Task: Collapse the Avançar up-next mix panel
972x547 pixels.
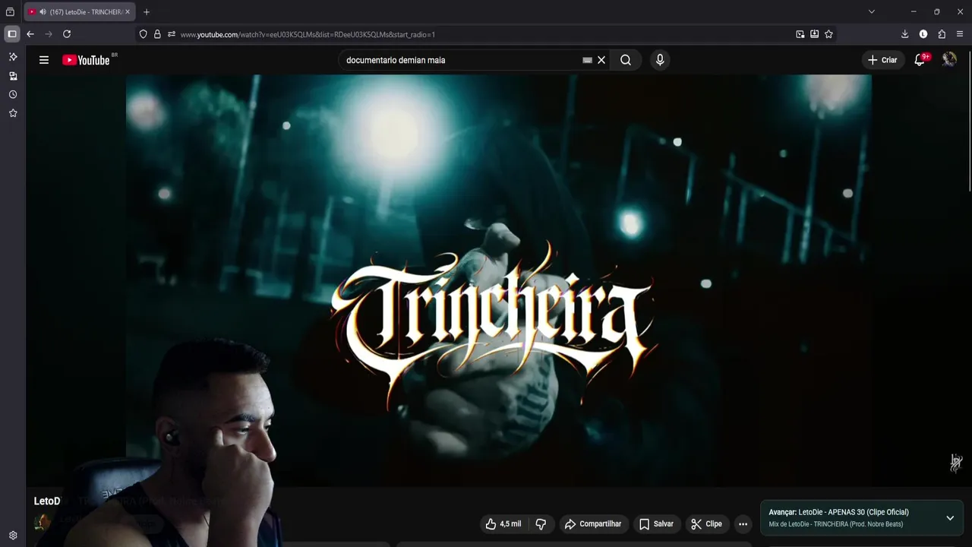Action: pos(950,518)
